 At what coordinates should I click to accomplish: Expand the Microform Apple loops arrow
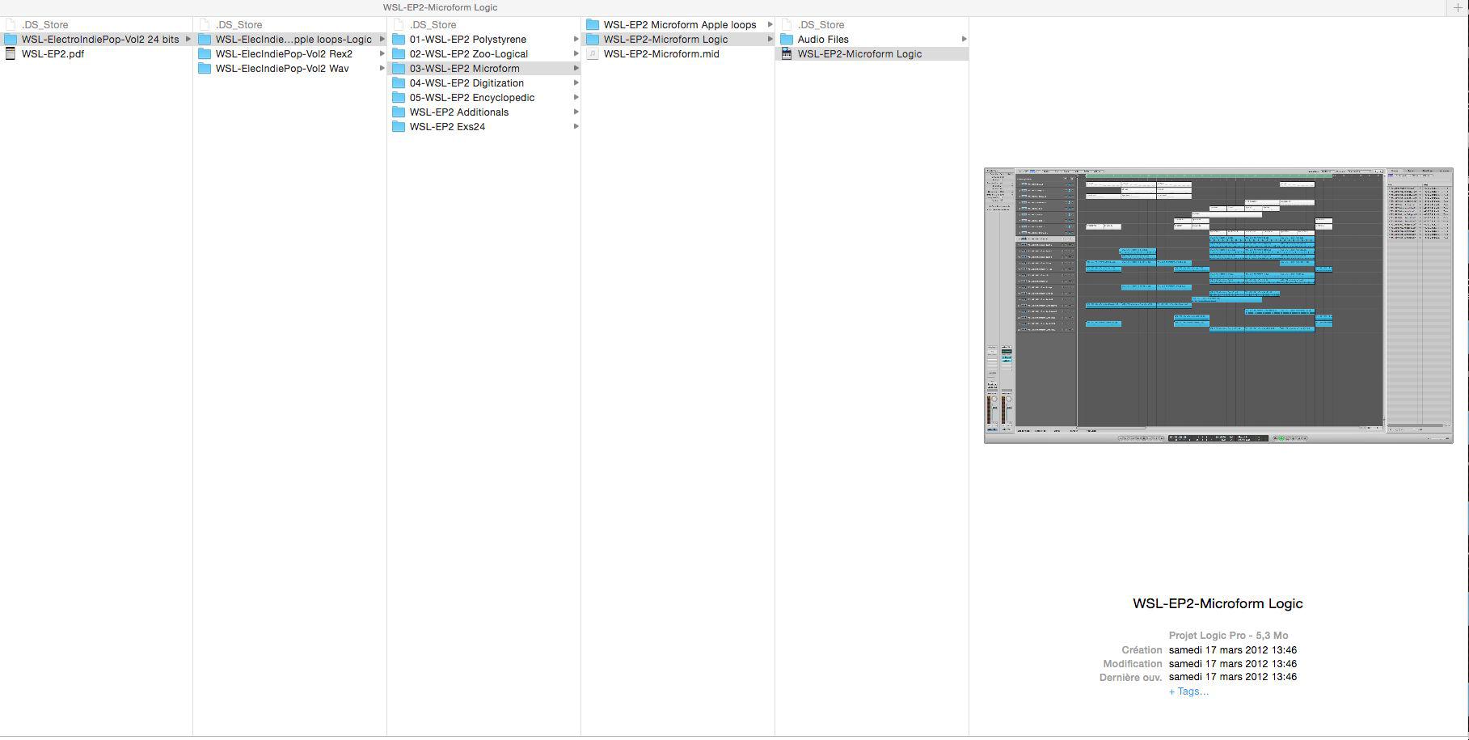coord(770,24)
